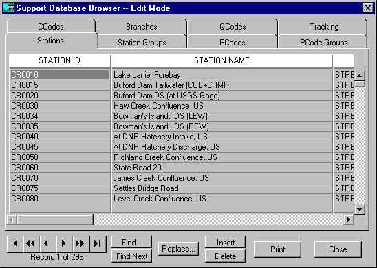Viewport: 377px width, 268px height.
Task: Insert a new record
Action: 225,242
